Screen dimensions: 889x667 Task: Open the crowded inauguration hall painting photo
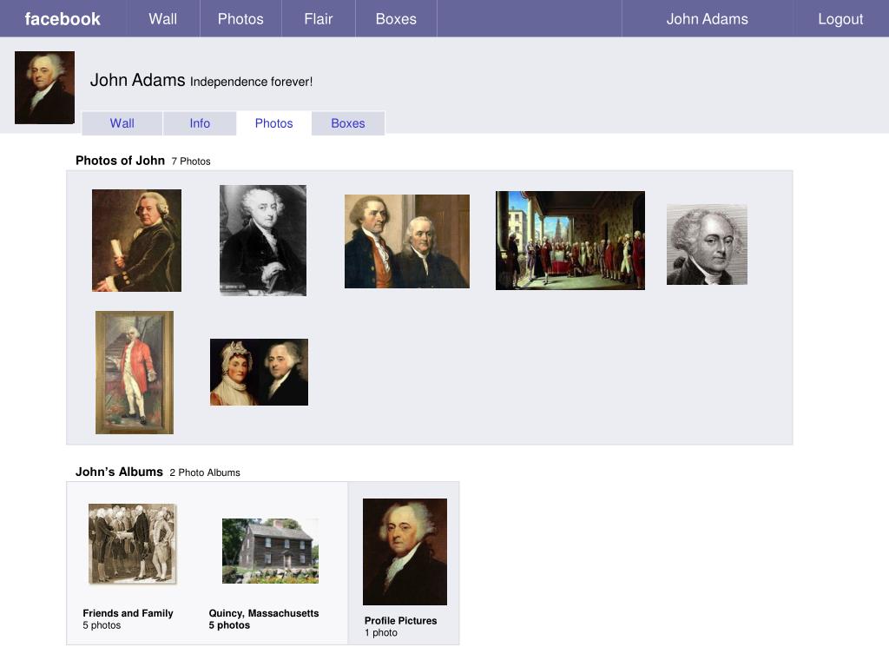point(570,241)
